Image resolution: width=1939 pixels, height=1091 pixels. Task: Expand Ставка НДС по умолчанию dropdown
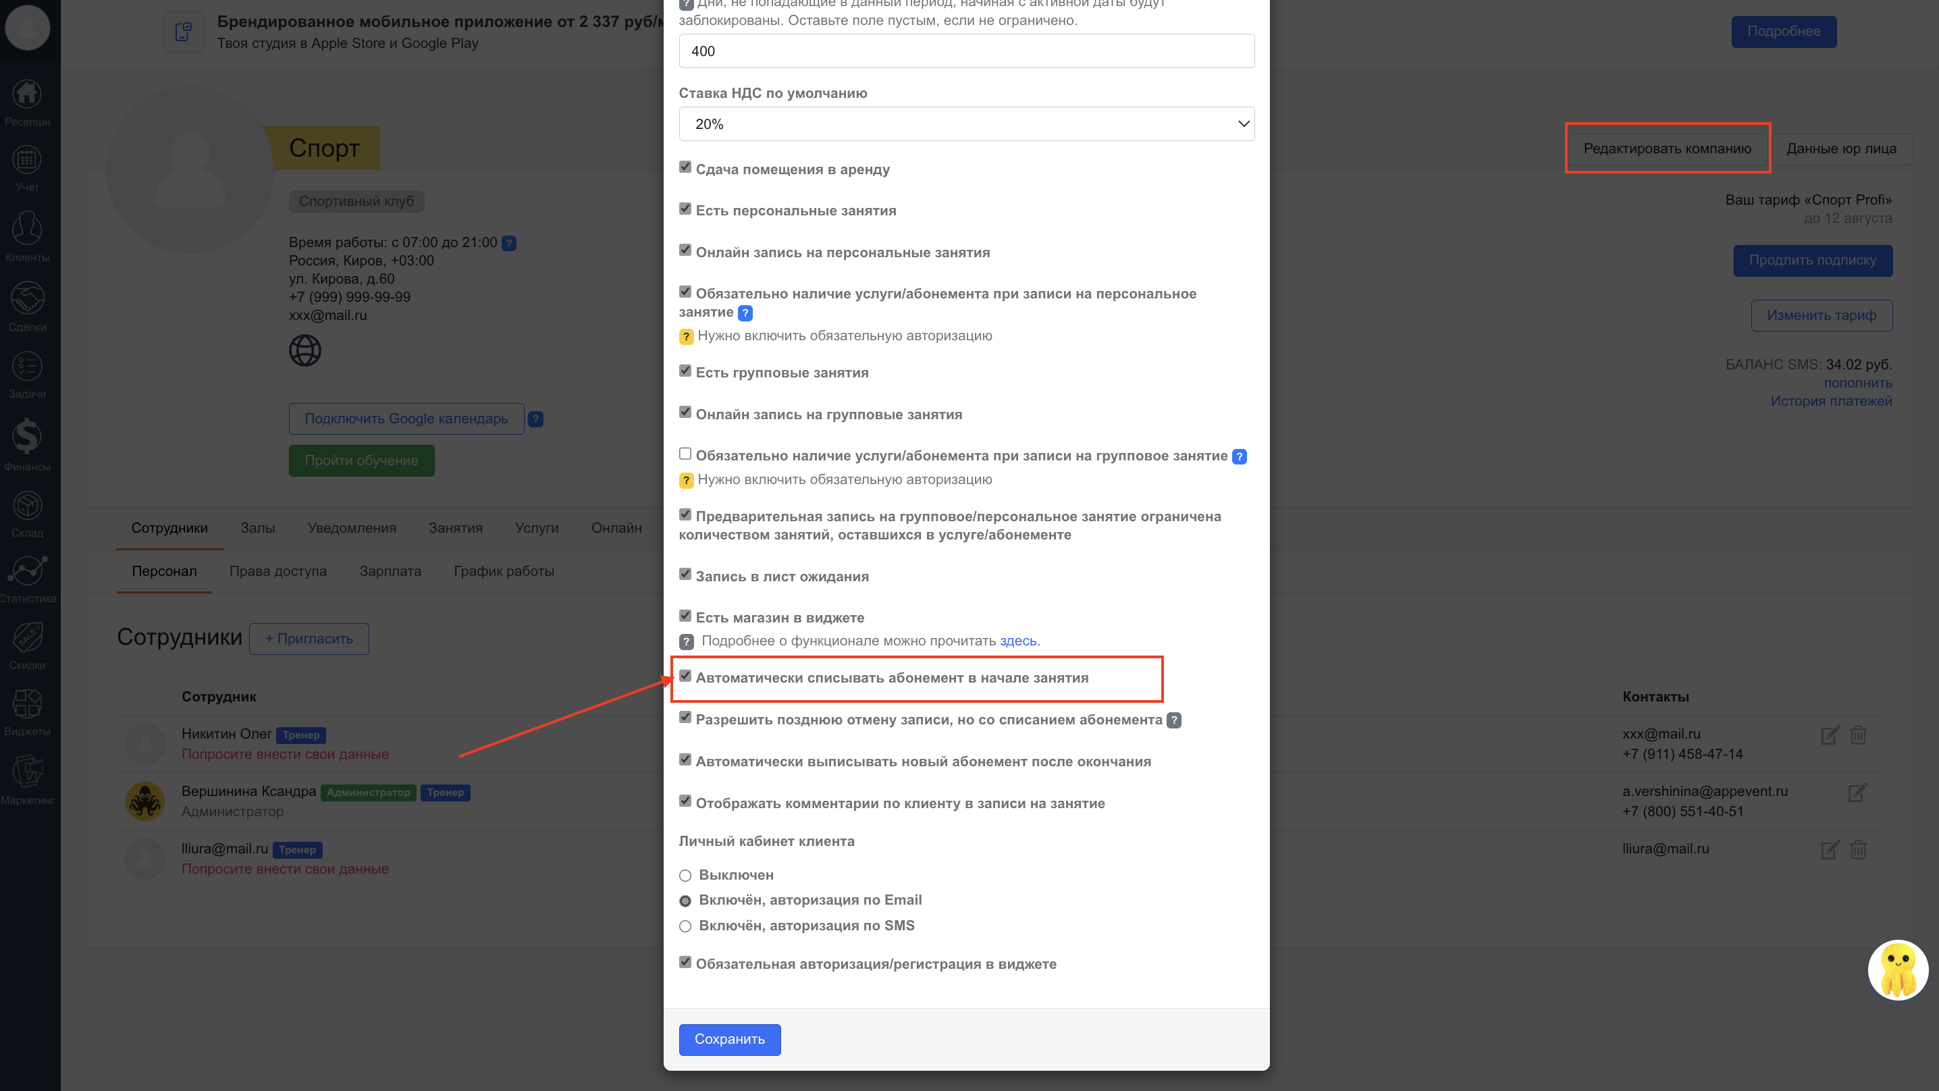point(965,124)
